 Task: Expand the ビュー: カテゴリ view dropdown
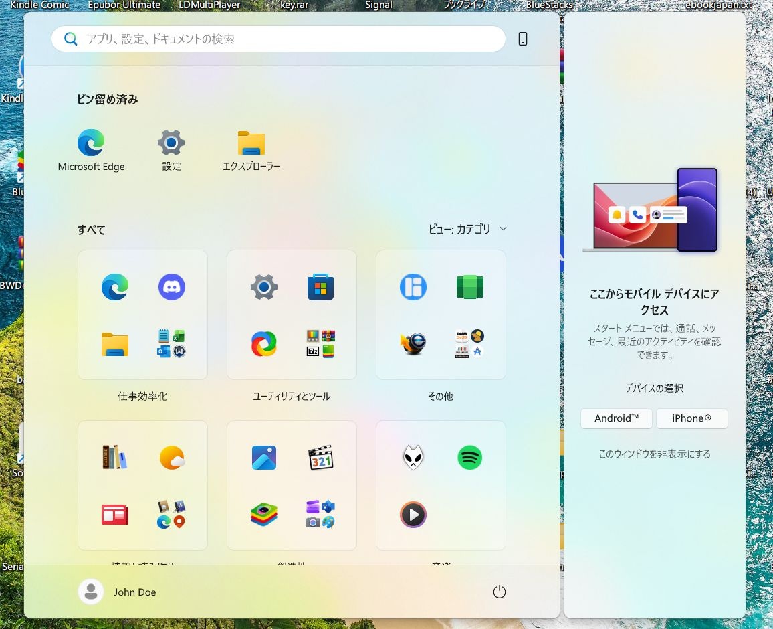(467, 229)
